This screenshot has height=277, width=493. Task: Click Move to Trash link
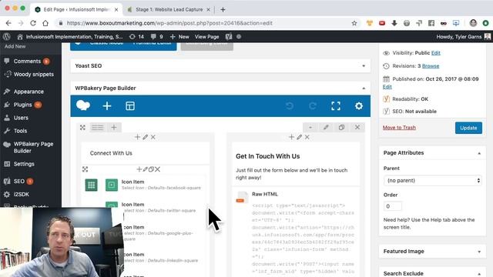pyautogui.click(x=399, y=128)
